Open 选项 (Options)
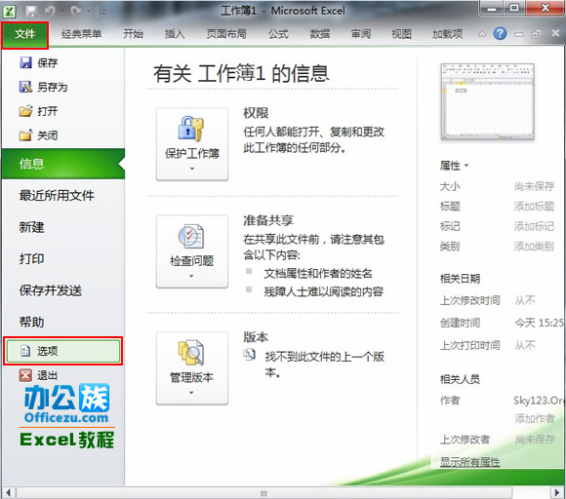566x499 pixels. 63,351
